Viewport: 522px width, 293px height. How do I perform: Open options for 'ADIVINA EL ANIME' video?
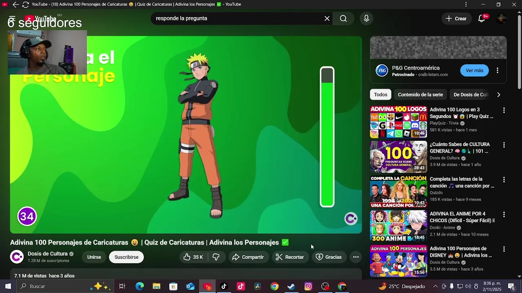tap(504, 214)
